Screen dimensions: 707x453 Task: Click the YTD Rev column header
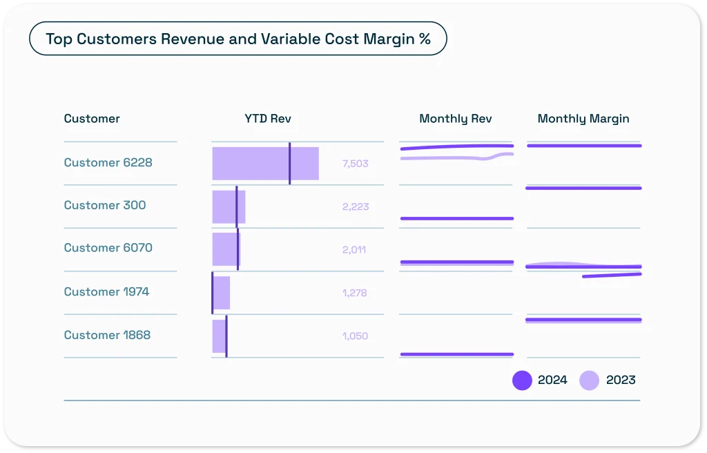268,119
